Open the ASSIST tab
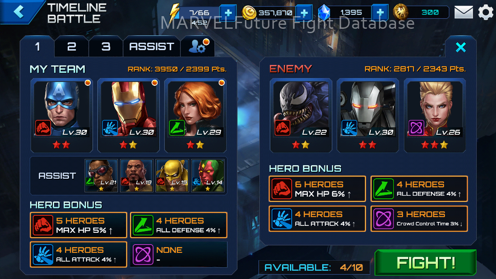 (152, 47)
